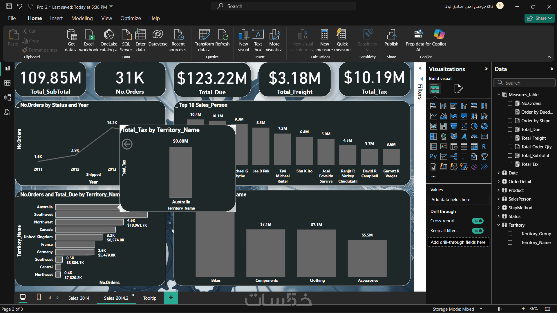Collapse the Measures_table node
The width and height of the screenshot is (557, 313).
pyautogui.click(x=498, y=95)
